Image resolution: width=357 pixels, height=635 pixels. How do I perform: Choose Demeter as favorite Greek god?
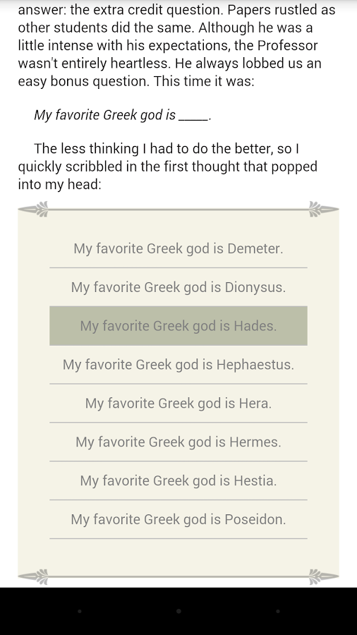point(178,248)
